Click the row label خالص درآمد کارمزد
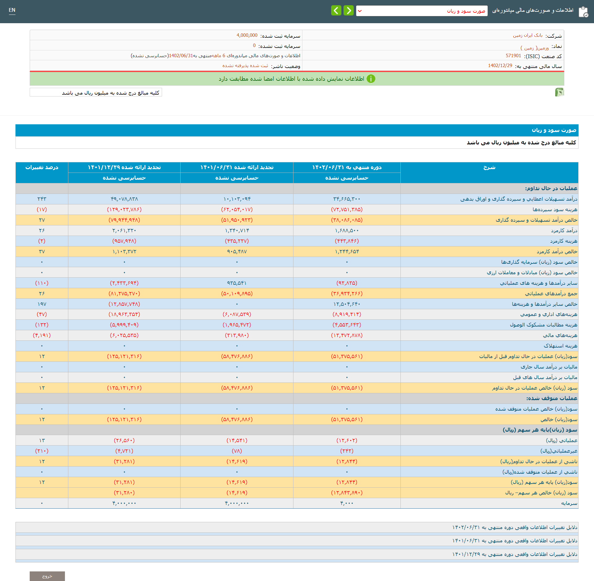This screenshot has height=581, width=594. (x=557, y=252)
